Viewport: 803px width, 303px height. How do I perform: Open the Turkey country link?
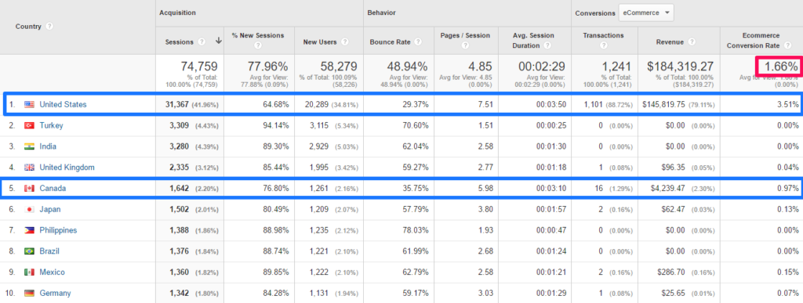(x=51, y=125)
